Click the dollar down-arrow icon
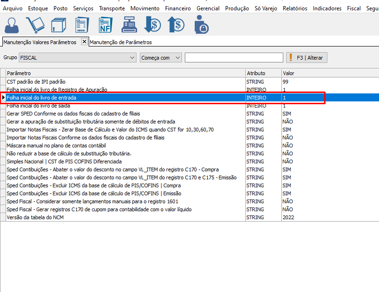 [152, 25]
